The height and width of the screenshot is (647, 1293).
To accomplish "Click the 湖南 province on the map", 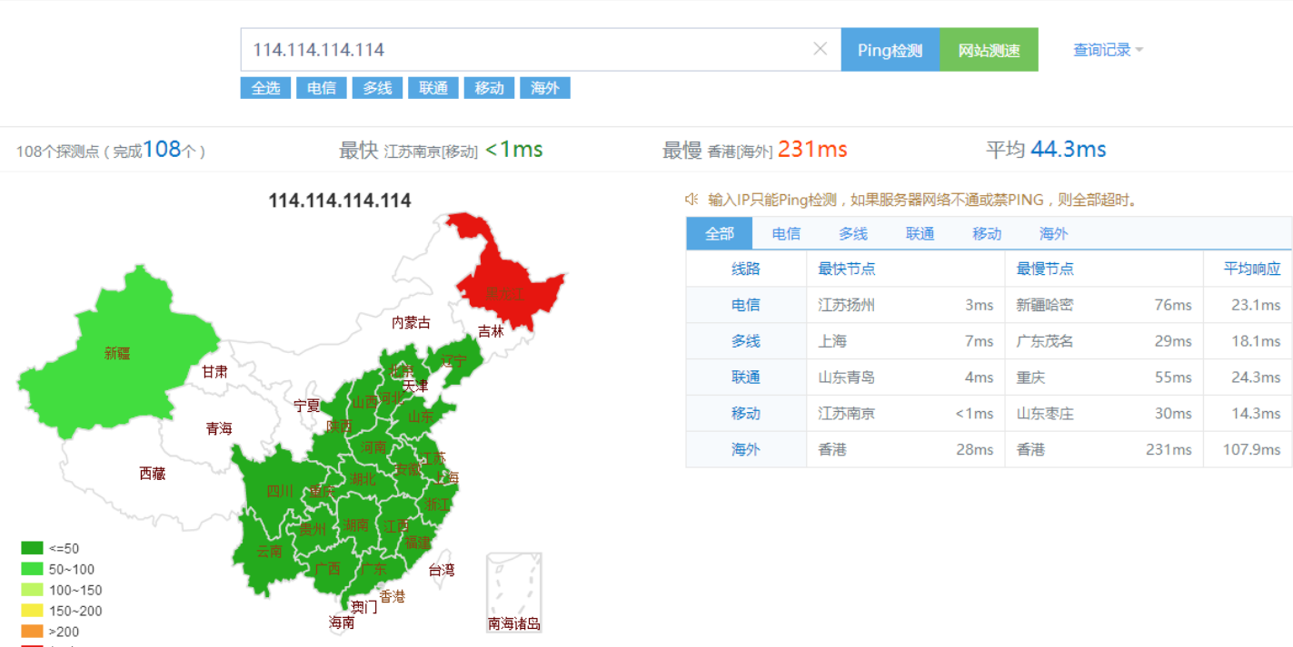I will coord(356,524).
